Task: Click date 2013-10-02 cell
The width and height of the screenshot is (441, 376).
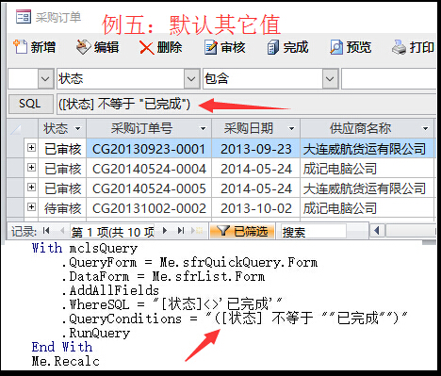Action: [x=256, y=208]
